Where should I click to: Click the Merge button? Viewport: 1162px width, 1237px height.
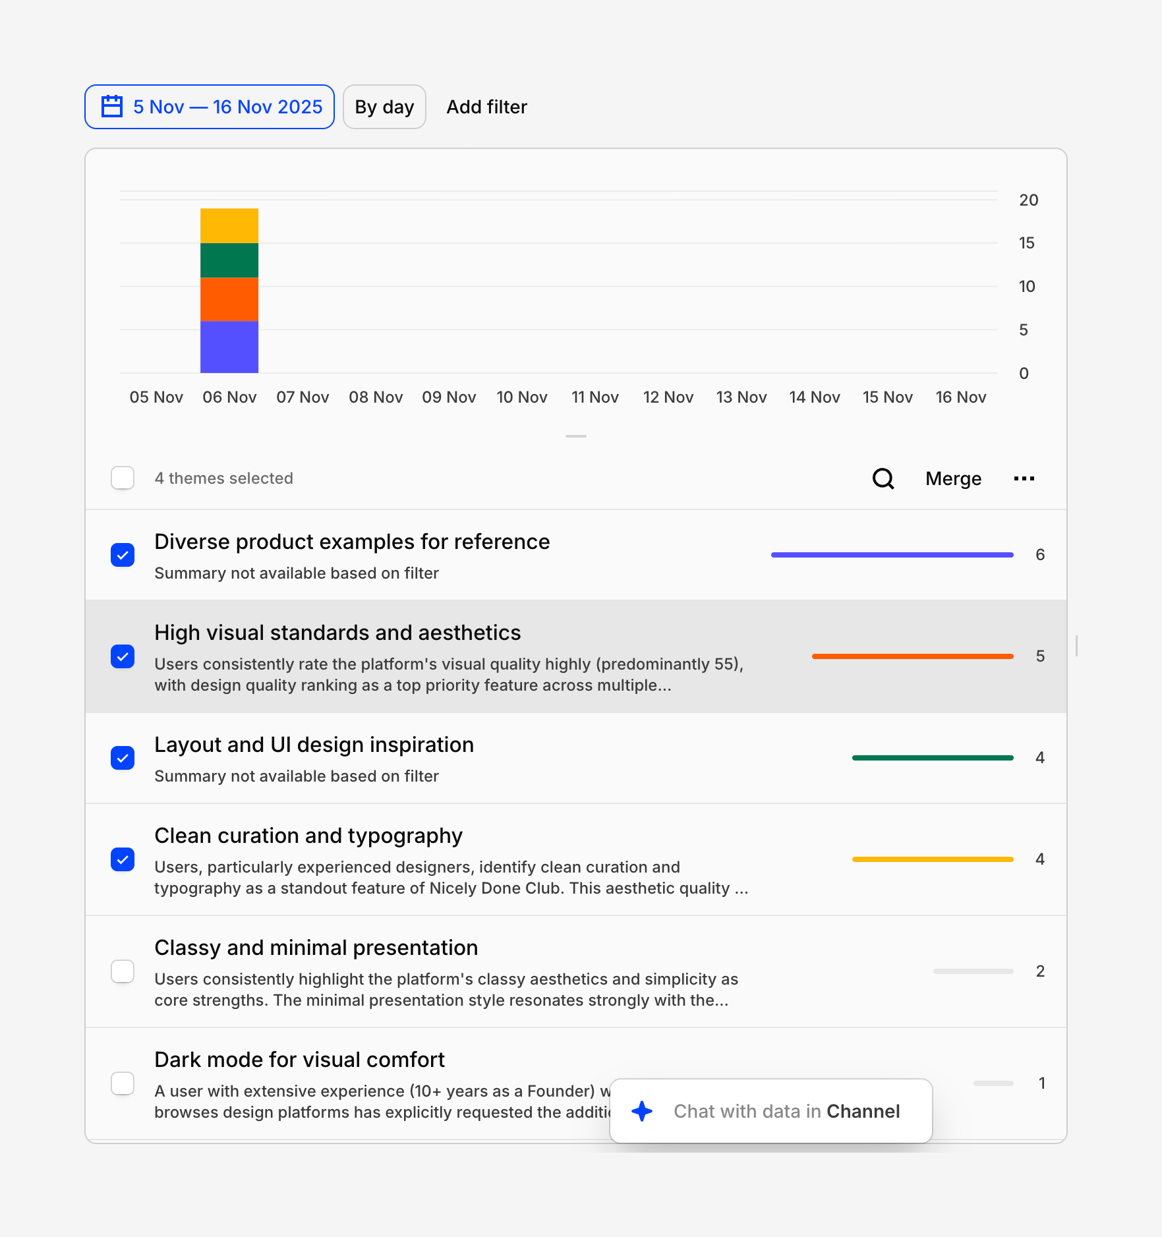953,478
